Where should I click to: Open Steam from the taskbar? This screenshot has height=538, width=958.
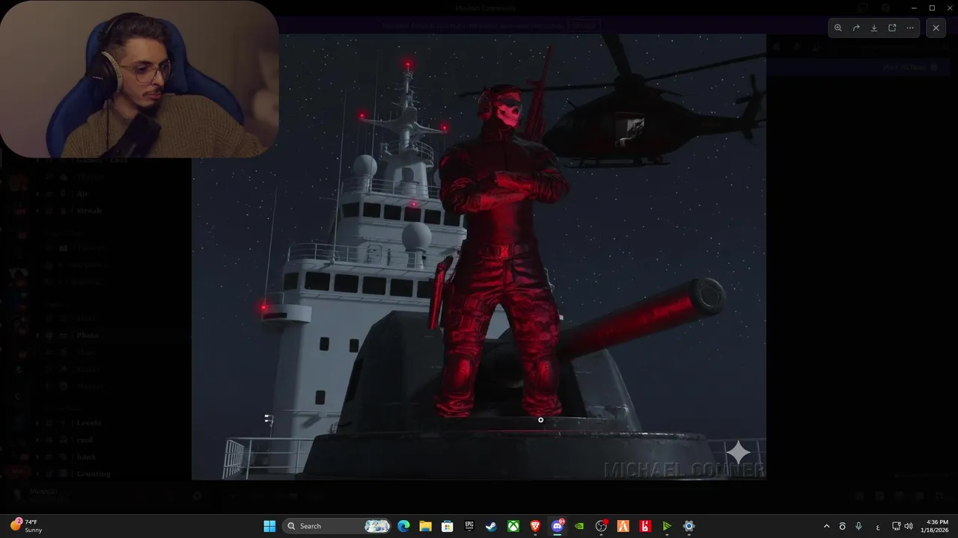[x=491, y=526]
